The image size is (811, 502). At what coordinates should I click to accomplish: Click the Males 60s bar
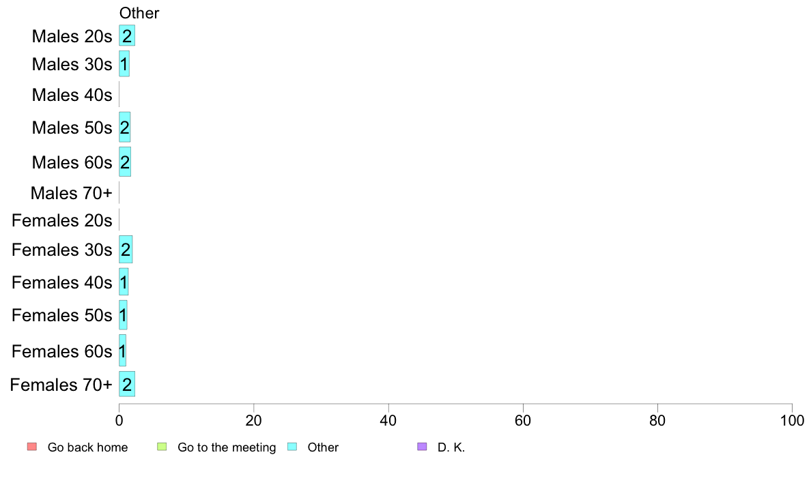click(x=125, y=162)
